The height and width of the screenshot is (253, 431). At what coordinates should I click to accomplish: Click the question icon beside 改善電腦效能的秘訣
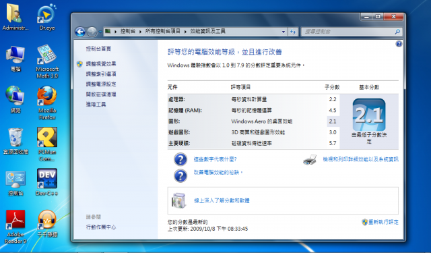click(x=180, y=175)
